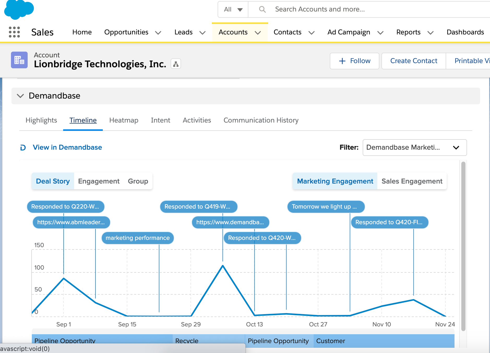Open the App Launcher dots icon
This screenshot has width=490, height=353.
(14, 32)
